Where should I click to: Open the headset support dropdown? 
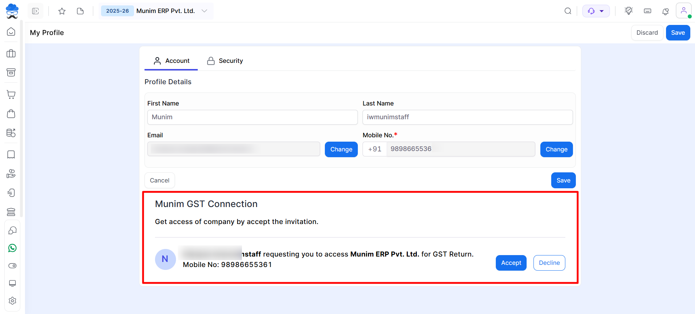pos(596,11)
